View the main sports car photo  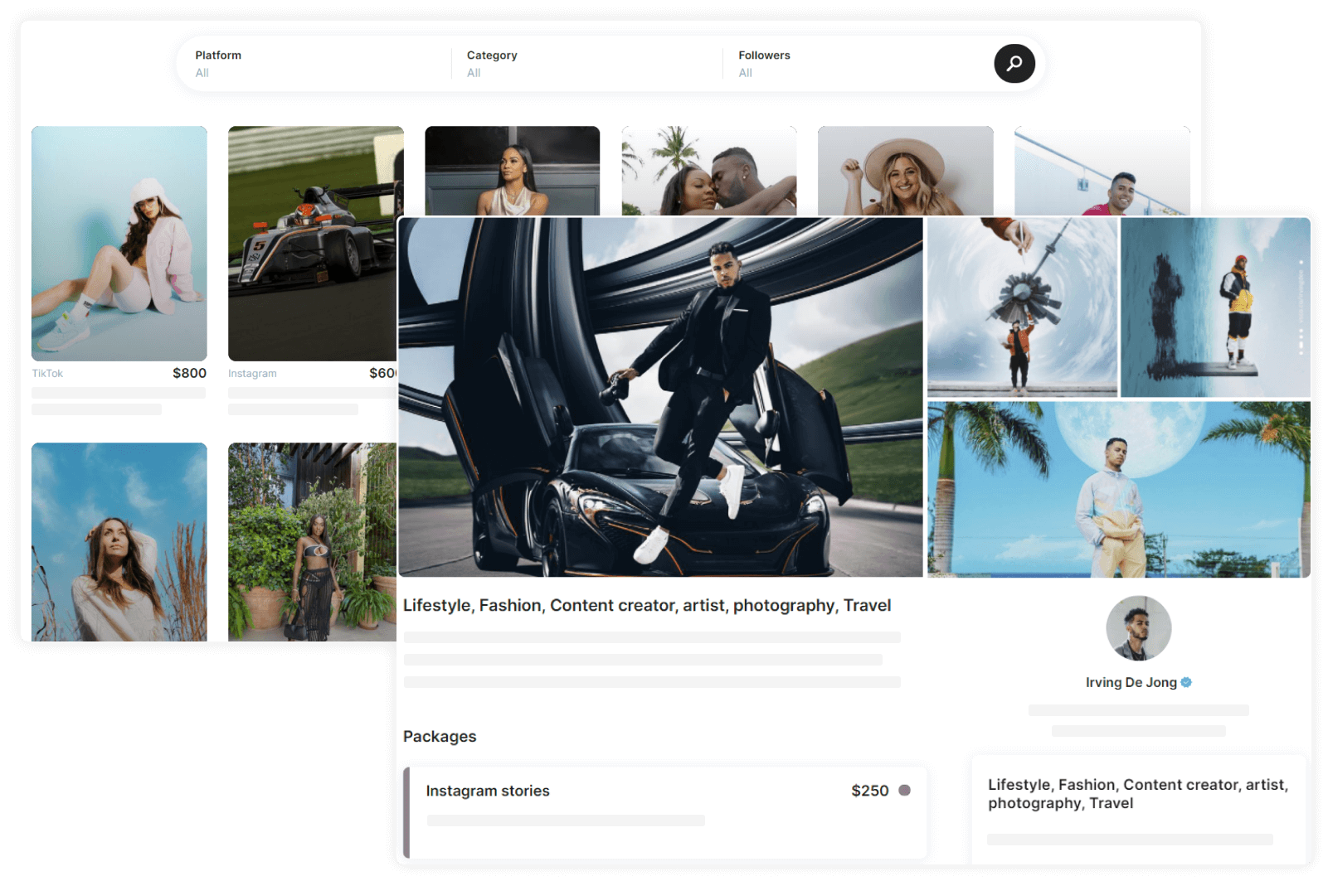tap(660, 397)
